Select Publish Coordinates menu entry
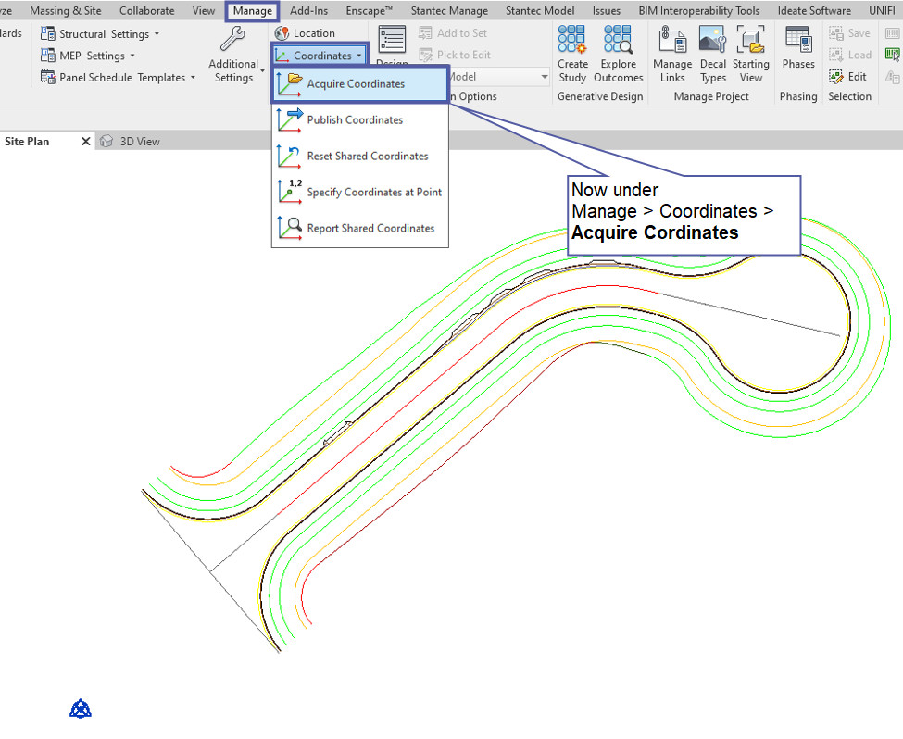This screenshot has width=903, height=739. point(355,119)
